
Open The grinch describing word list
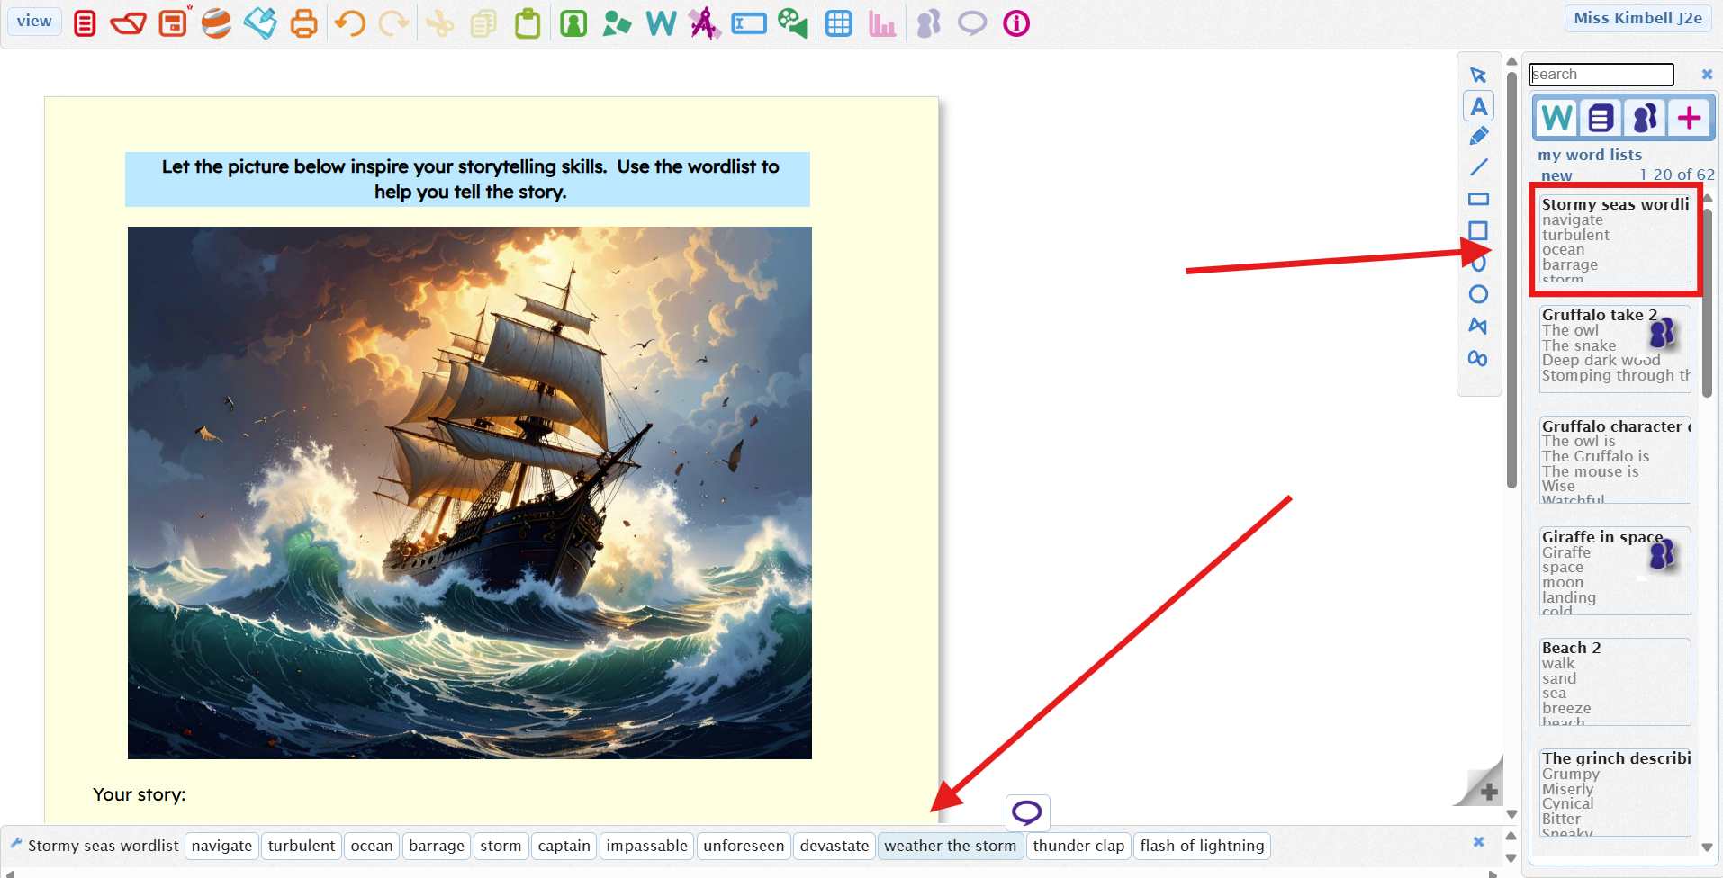point(1615,793)
